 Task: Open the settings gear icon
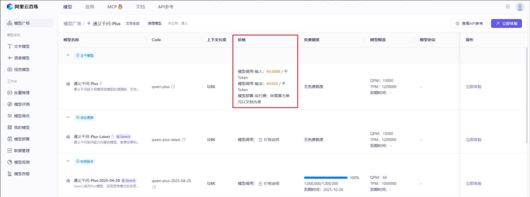pyautogui.click(x=508, y=7)
